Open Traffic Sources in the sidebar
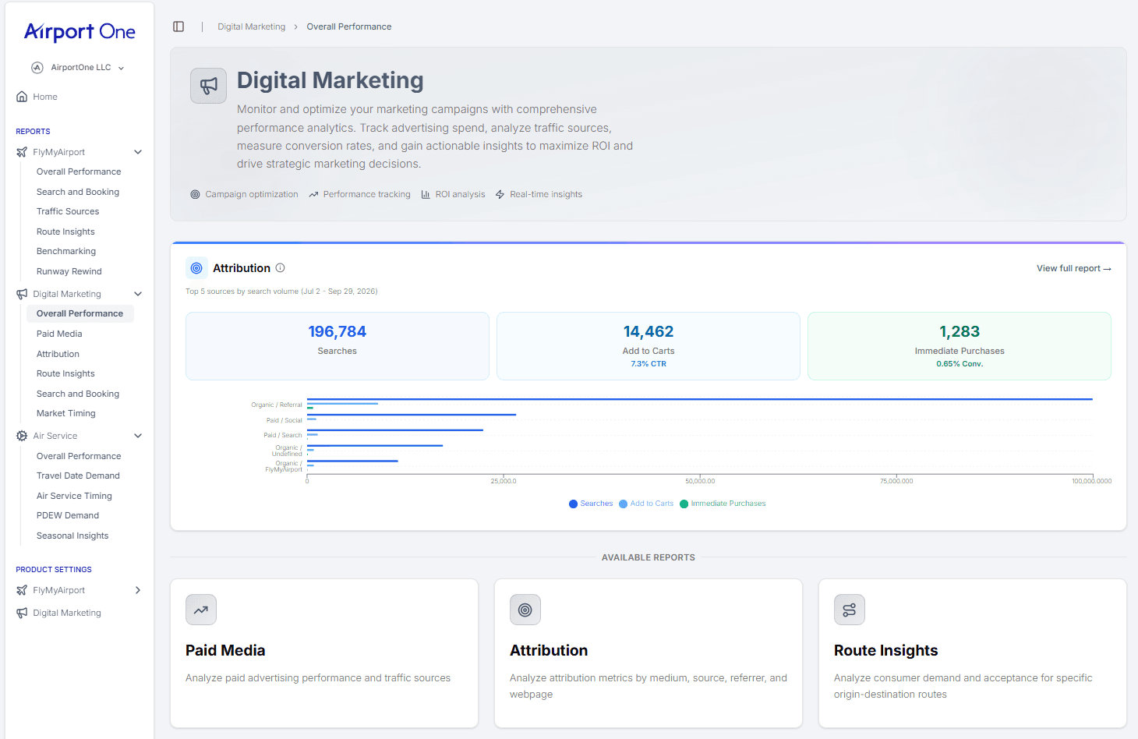The height and width of the screenshot is (739, 1138). tap(68, 211)
